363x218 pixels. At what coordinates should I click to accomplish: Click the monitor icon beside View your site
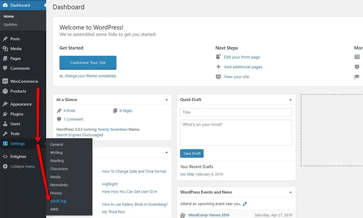click(218, 77)
